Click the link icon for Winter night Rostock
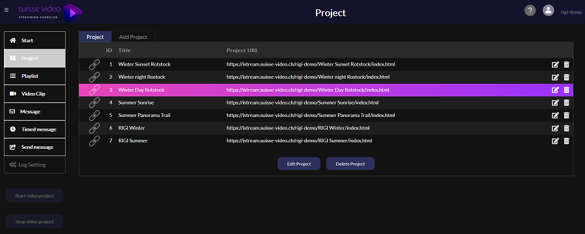The width and height of the screenshot is (585, 234). coord(94,77)
